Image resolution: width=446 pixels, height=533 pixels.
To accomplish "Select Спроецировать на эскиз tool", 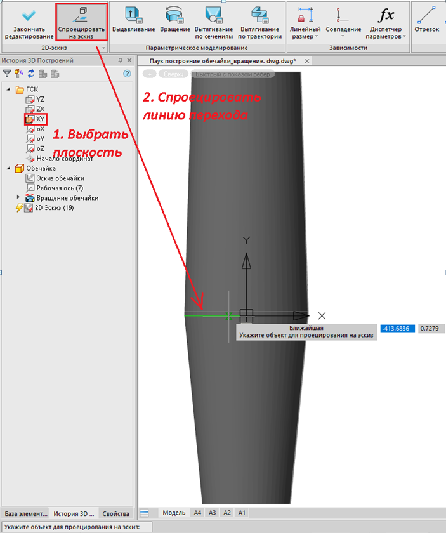I will pos(81,23).
